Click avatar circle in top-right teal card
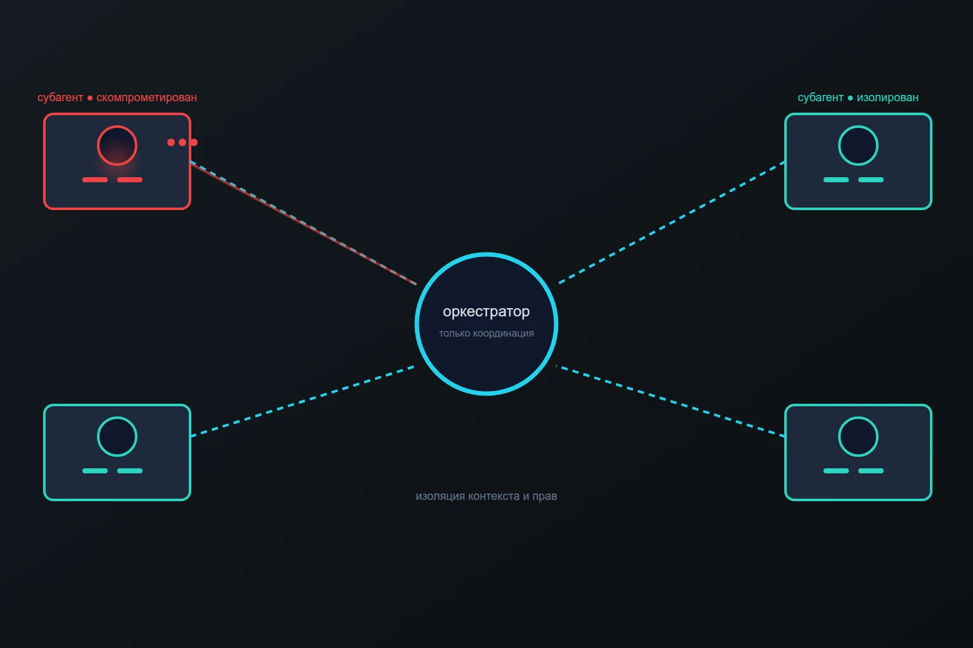 pyautogui.click(x=858, y=146)
